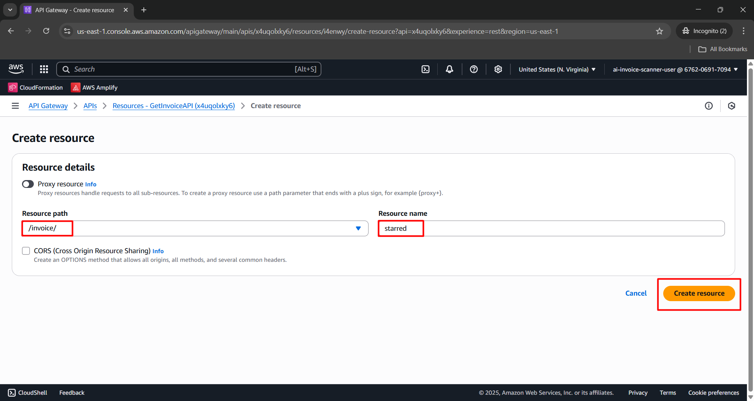Open CloudFormation from the favorites bar

(x=35, y=87)
